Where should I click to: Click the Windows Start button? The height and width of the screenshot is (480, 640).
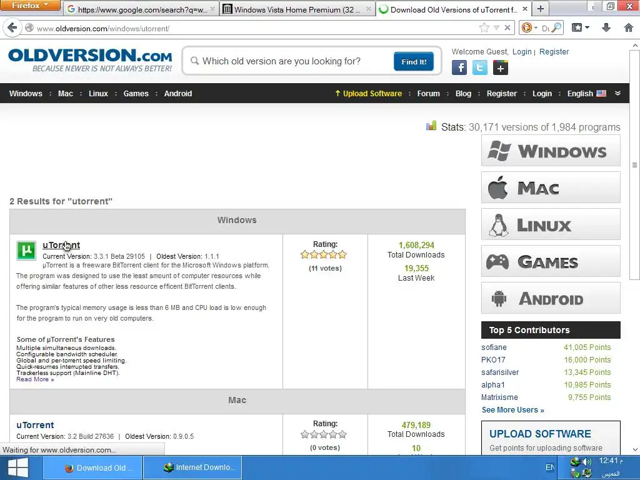point(18,467)
